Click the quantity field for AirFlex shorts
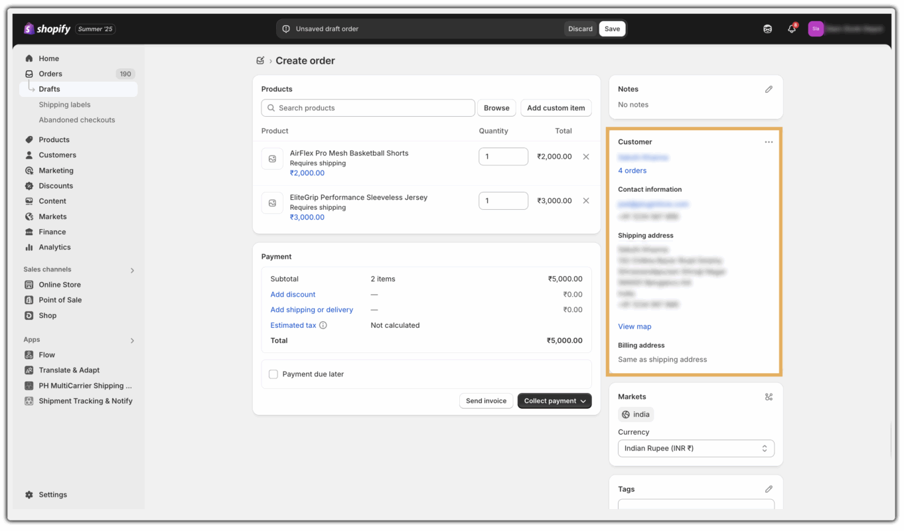 (x=503, y=157)
